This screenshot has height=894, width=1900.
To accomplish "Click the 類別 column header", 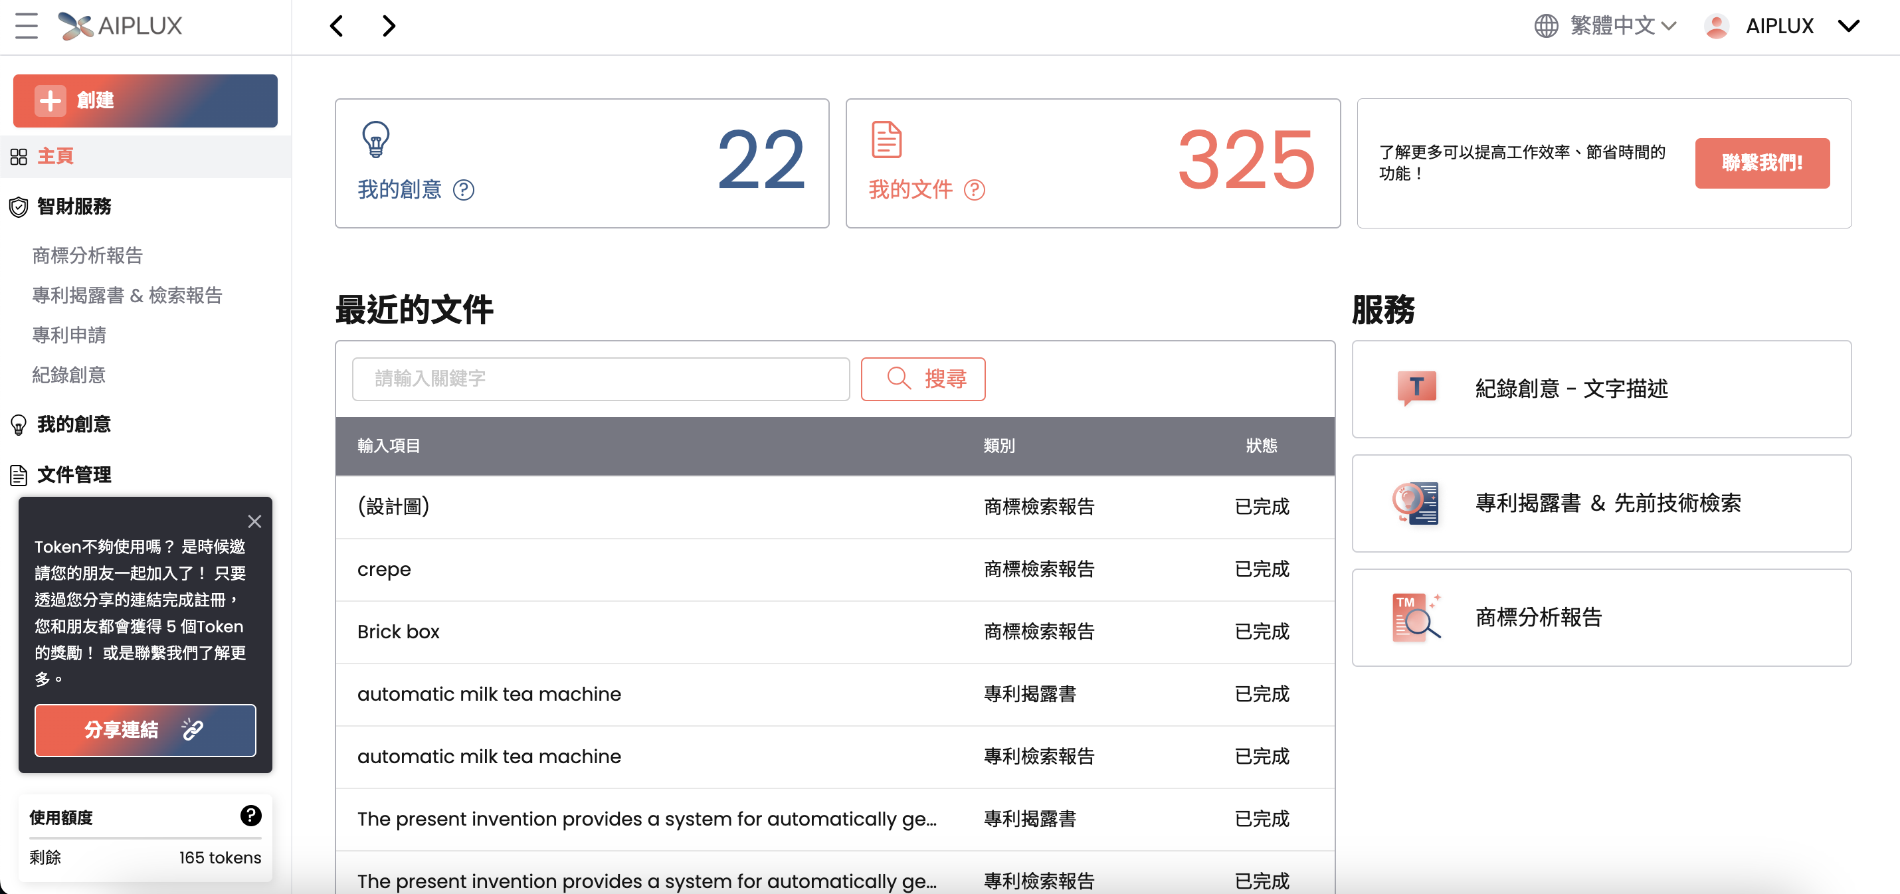I will [x=998, y=446].
